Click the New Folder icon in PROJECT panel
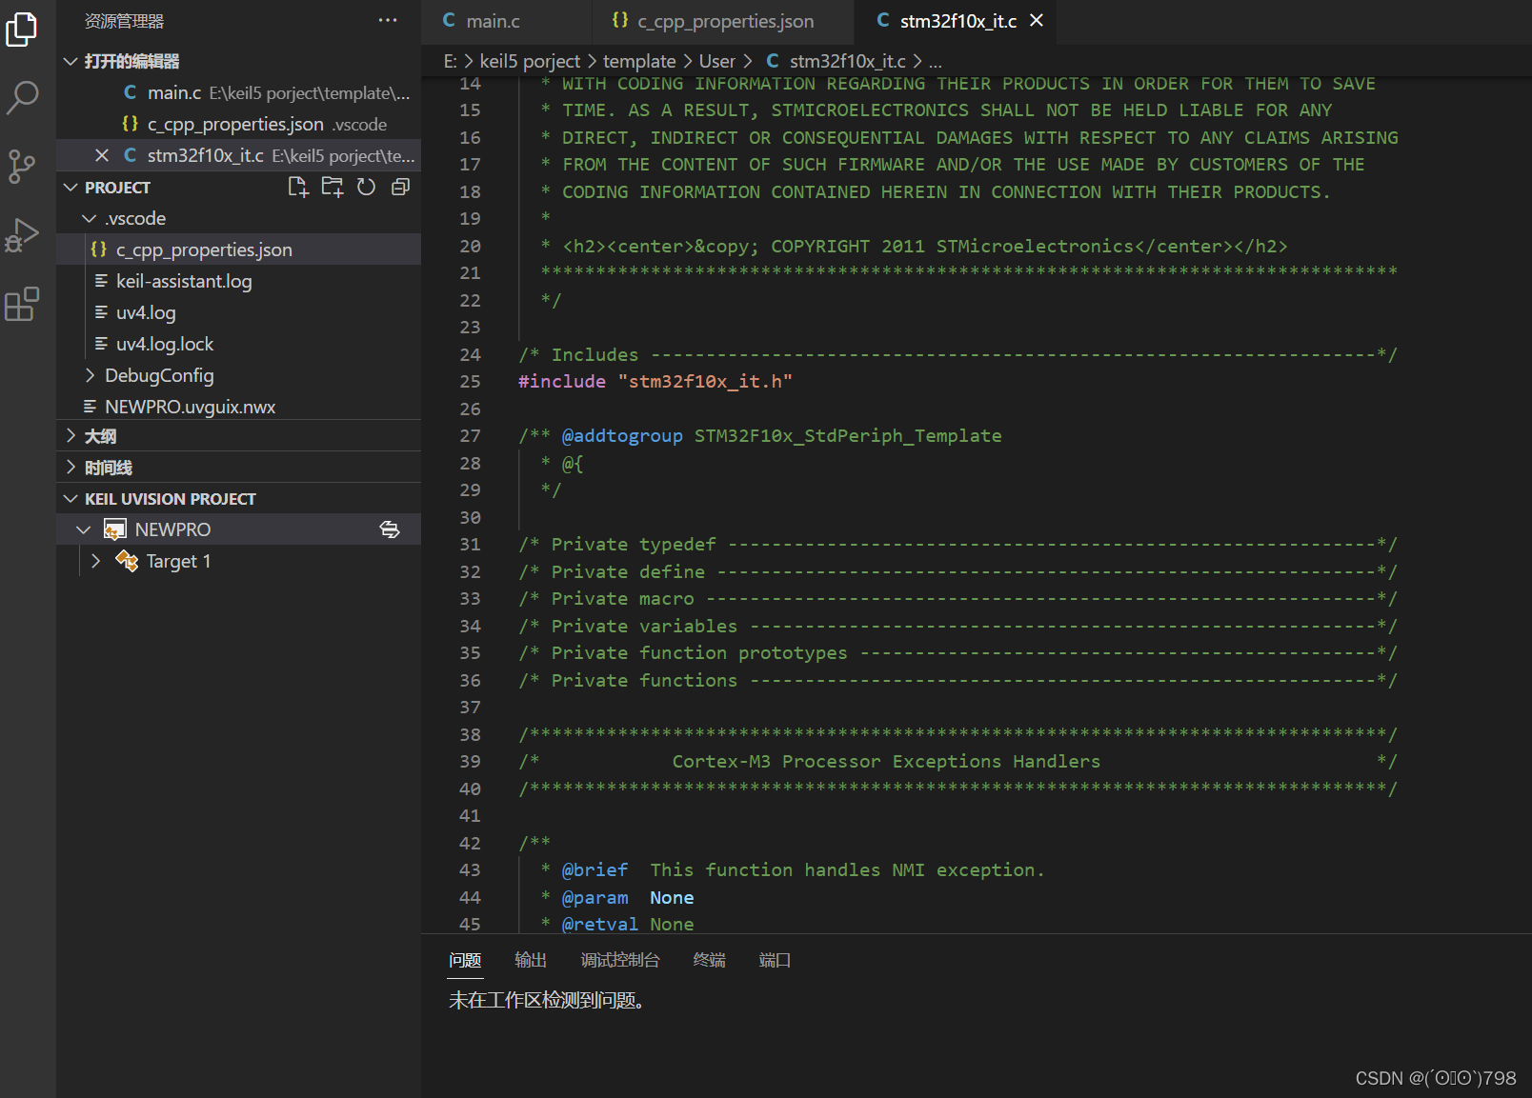 coord(333,187)
